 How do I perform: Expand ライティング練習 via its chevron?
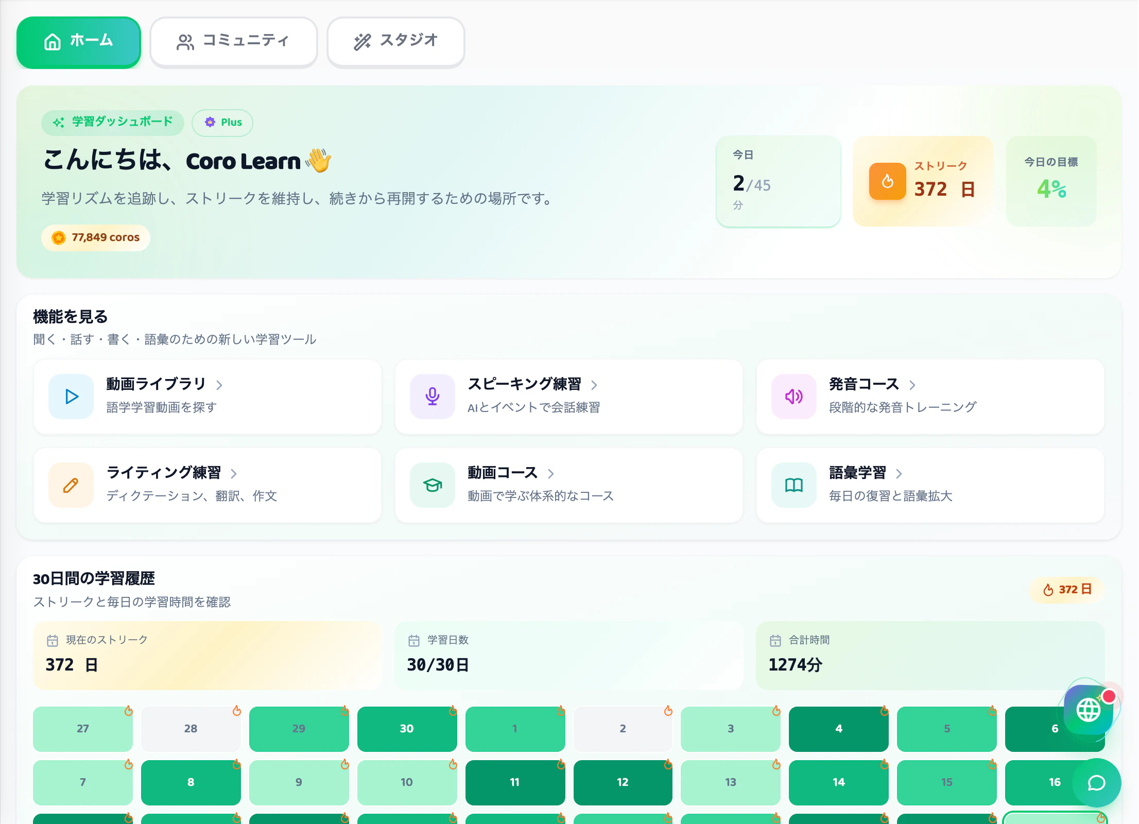pos(234,473)
